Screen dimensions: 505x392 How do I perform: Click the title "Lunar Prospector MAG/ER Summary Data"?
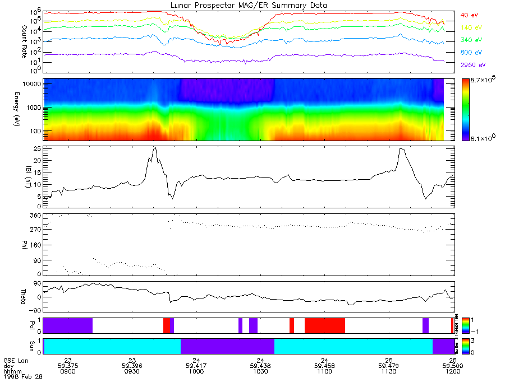point(249,6)
